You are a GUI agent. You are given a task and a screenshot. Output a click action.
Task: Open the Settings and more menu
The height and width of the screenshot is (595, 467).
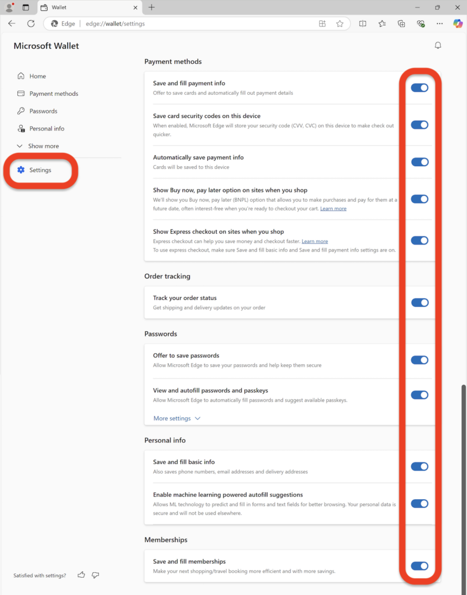pyautogui.click(x=440, y=23)
